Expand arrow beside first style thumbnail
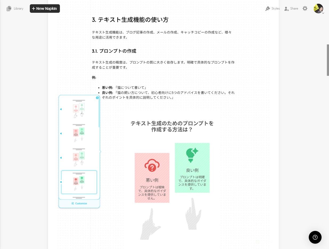Screen dimensions: 329x249 (61, 109)
